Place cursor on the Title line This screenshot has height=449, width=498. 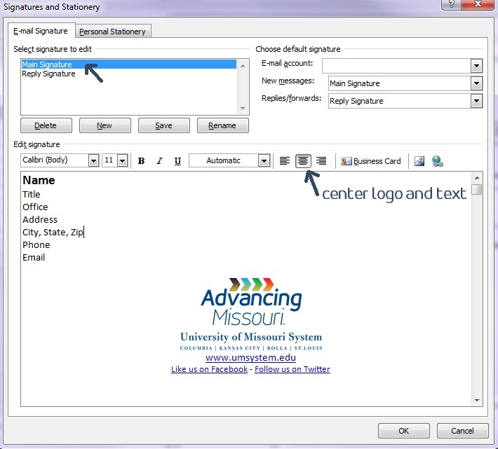pos(31,194)
